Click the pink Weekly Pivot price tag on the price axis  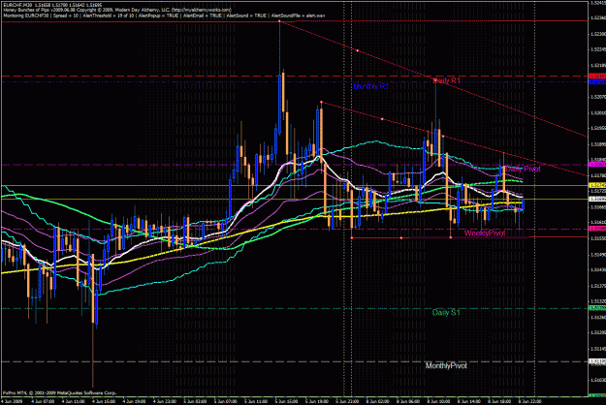click(597, 229)
